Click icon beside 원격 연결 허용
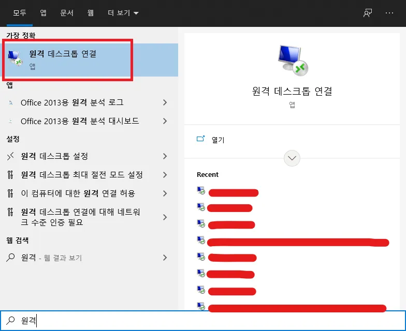The width and height of the screenshot is (406, 331). [10, 193]
